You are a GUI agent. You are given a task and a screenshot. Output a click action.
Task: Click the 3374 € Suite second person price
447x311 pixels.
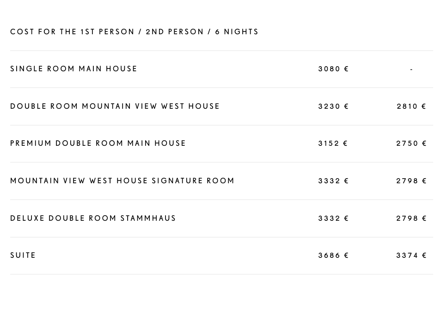point(411,255)
